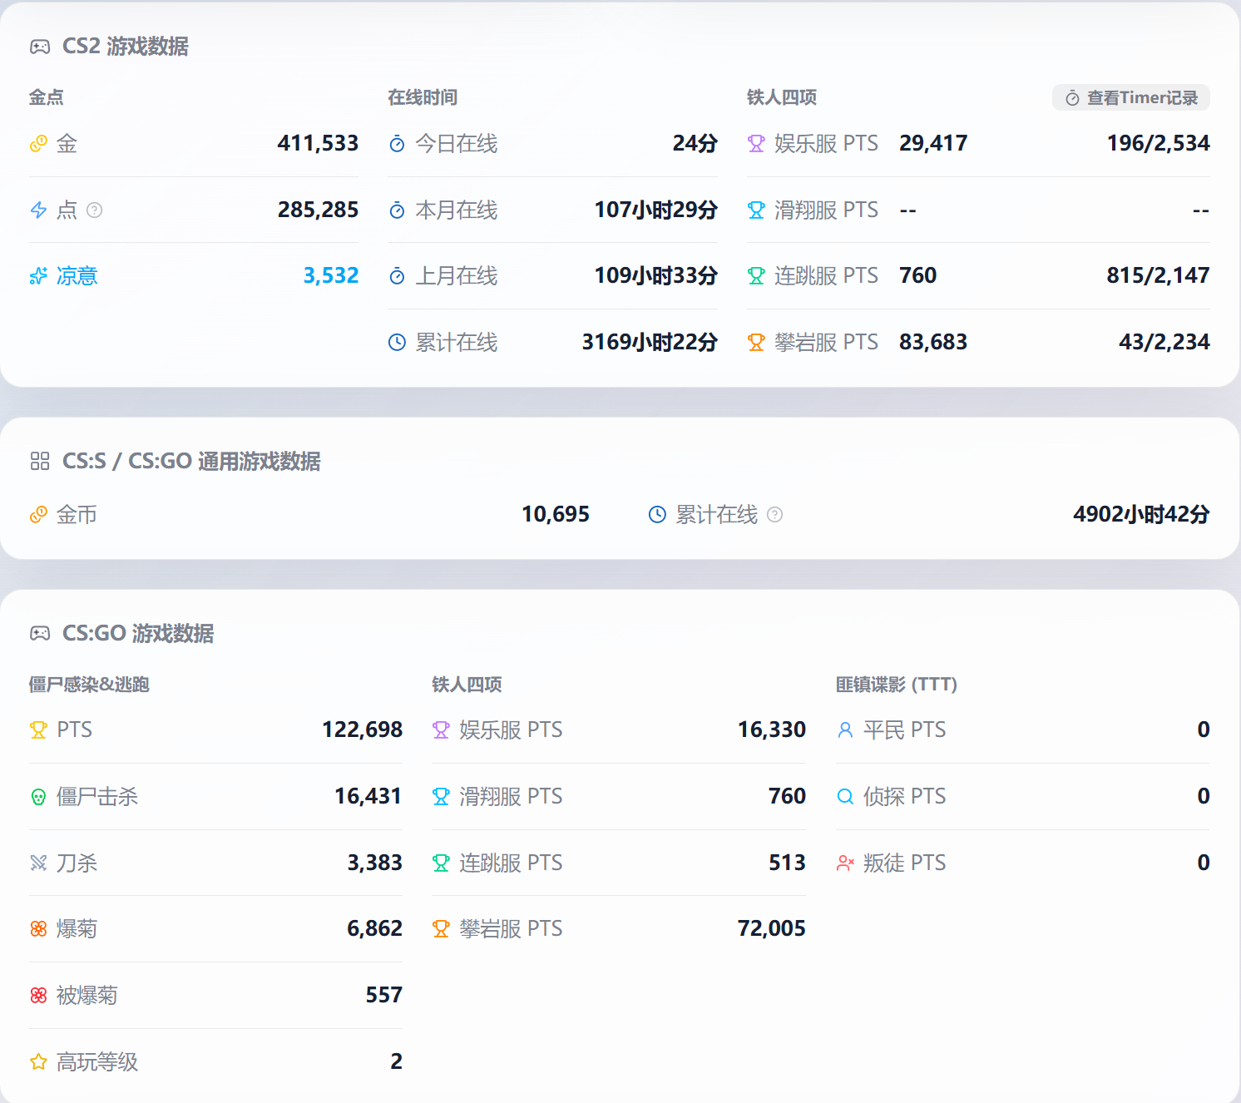This screenshot has width=1241, height=1103.
Task: Select the CS2 娱乐服 PTS value 29,417
Action: point(933,143)
